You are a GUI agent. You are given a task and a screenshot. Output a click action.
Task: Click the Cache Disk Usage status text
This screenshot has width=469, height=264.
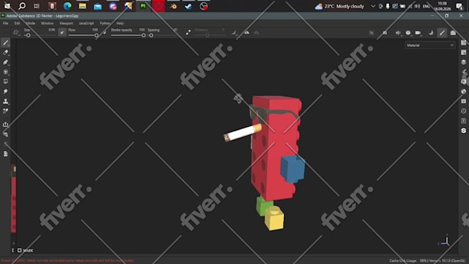403,261
